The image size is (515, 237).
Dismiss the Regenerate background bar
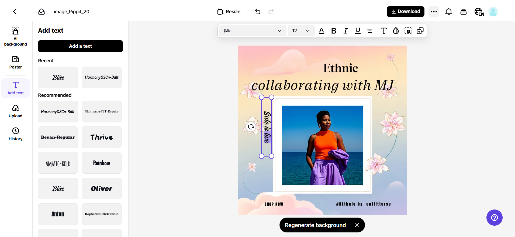tap(357, 225)
